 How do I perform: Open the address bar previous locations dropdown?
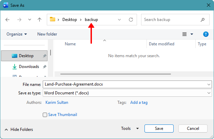[x=119, y=20]
